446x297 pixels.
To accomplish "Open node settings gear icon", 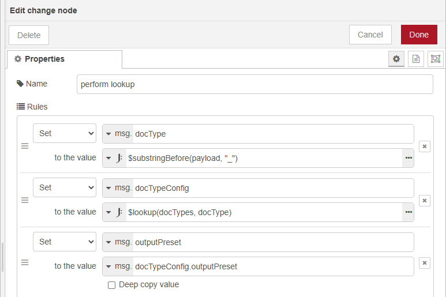I will point(396,59).
